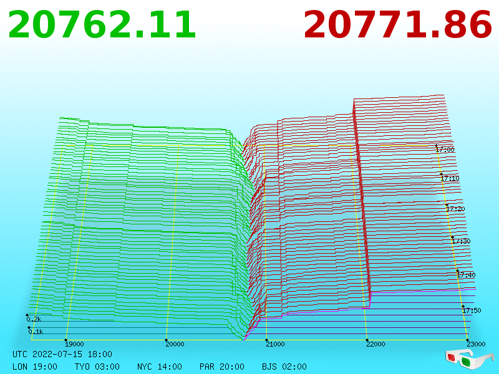Click the 17:30 time axis marker
499x374 pixels.
(461, 241)
